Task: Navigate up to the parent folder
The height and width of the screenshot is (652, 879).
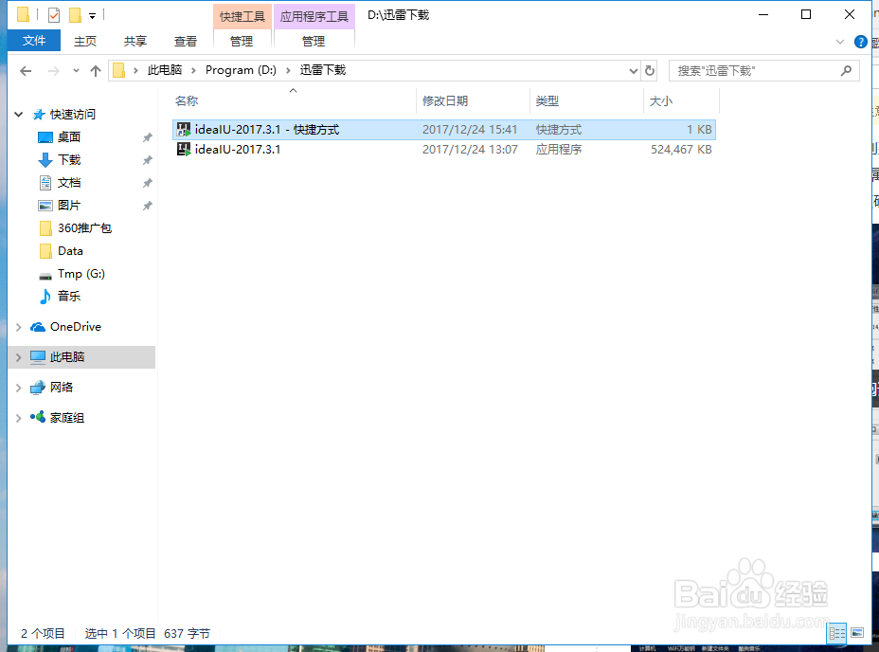Action: point(97,69)
